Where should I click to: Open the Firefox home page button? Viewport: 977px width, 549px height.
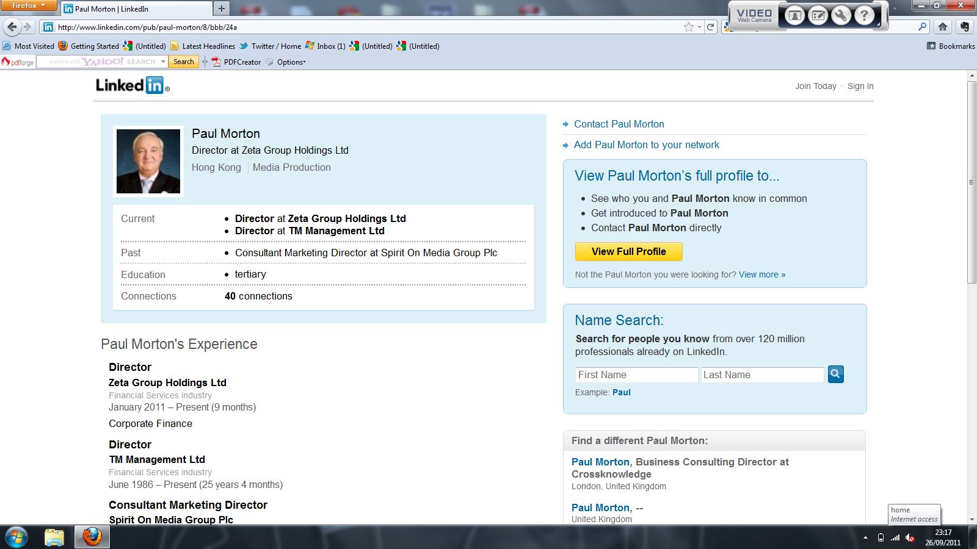pyautogui.click(x=943, y=27)
